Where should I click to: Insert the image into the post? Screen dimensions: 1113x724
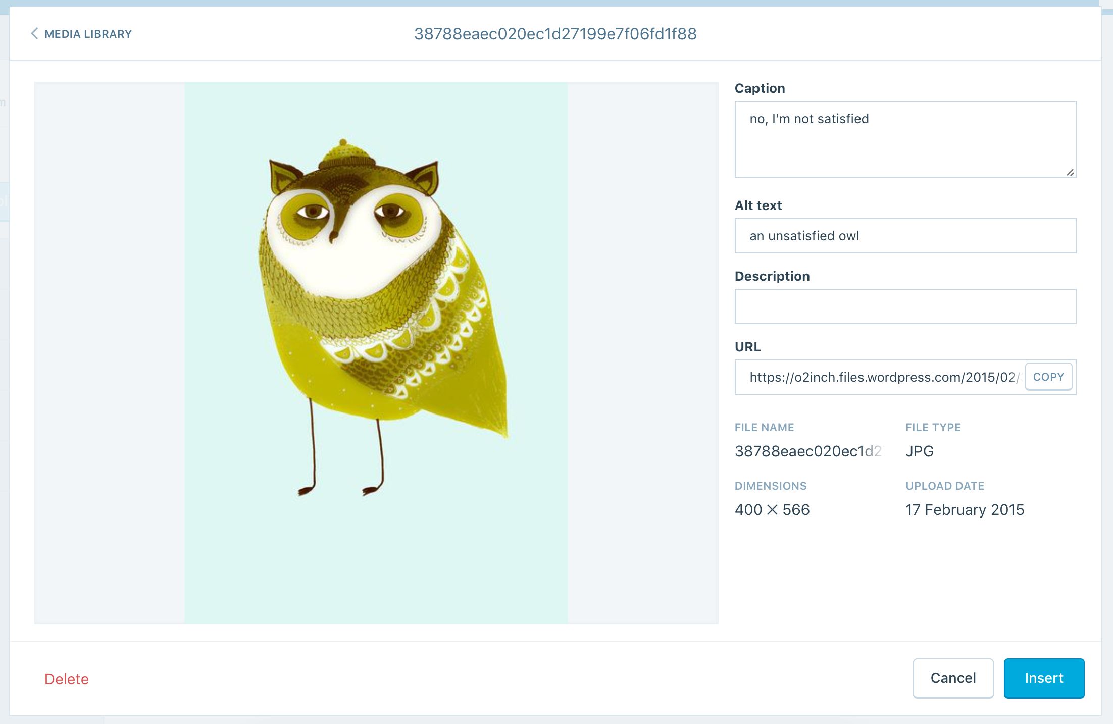pyautogui.click(x=1044, y=678)
